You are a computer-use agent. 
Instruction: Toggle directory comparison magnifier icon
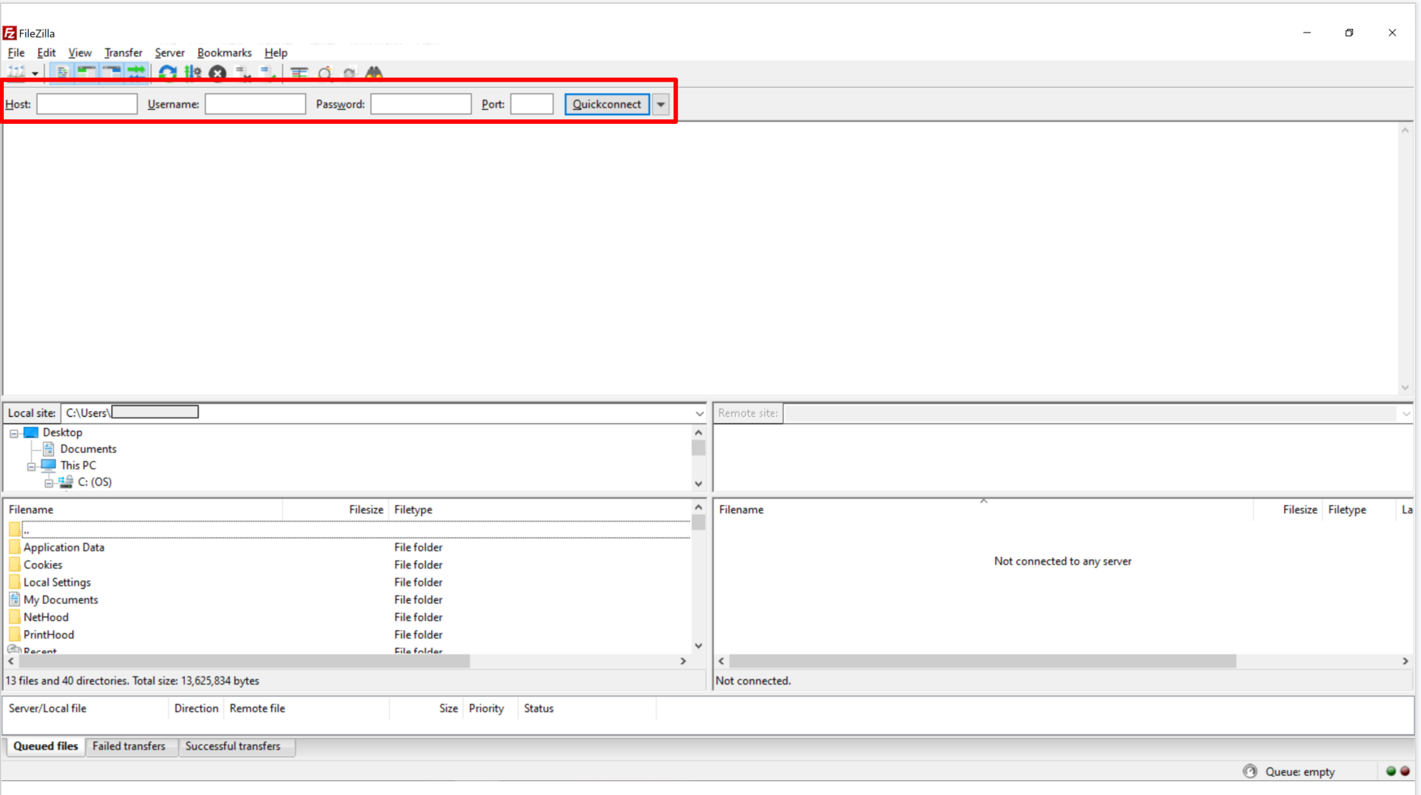click(x=325, y=73)
